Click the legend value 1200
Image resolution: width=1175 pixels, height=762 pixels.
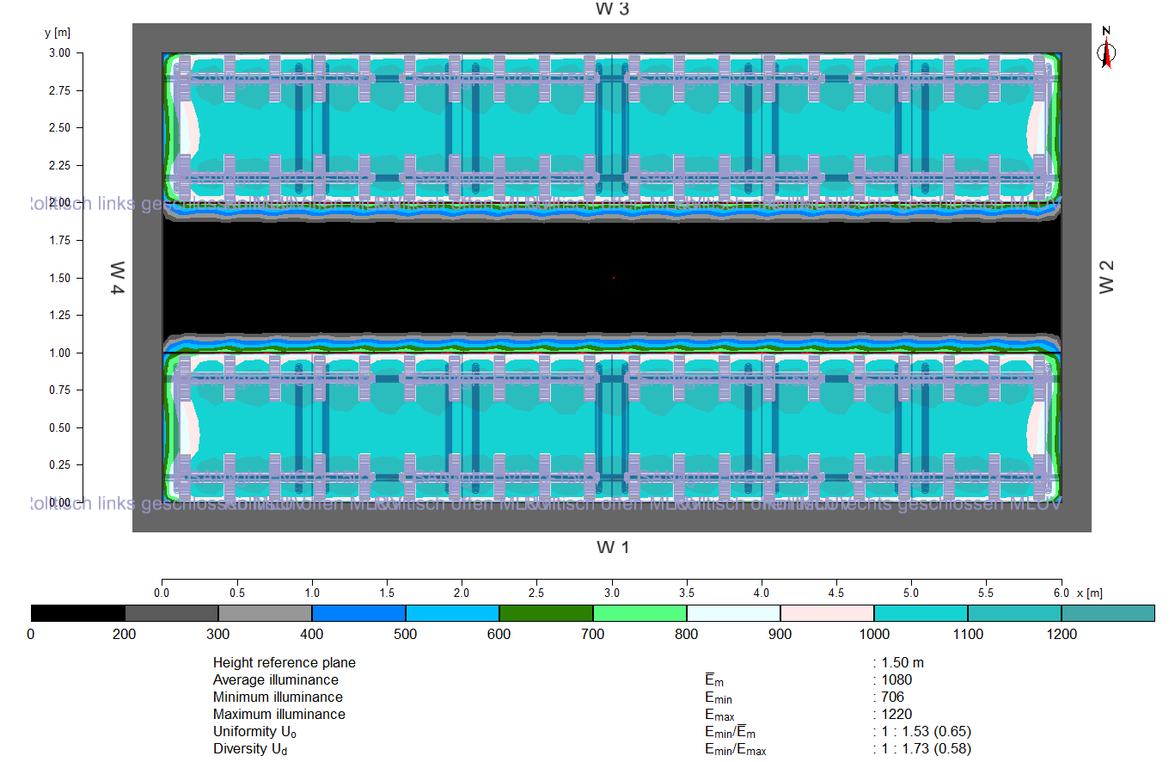(x=1062, y=635)
